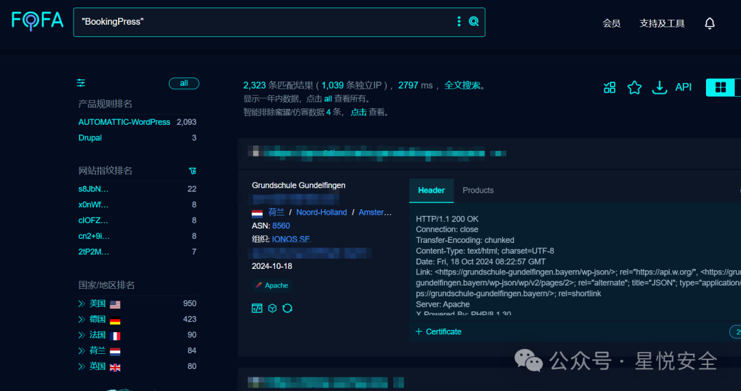Click the IONOS SE organization link

point(291,239)
